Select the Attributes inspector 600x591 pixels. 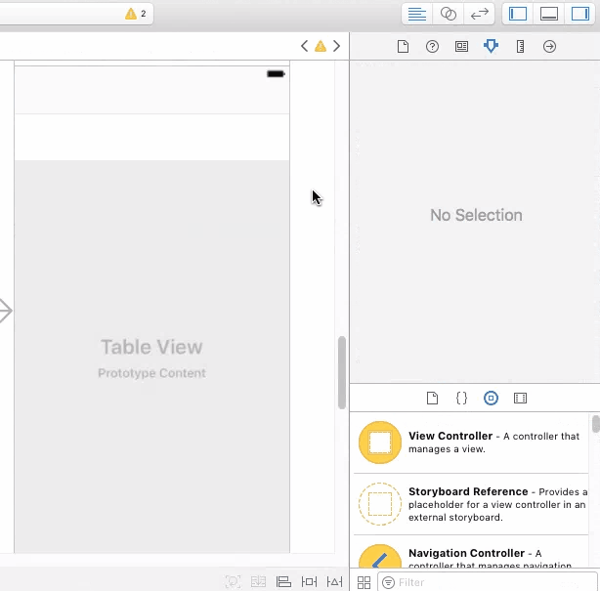(x=491, y=46)
